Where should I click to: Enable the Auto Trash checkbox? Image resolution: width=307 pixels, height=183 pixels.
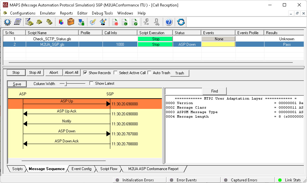tap(149, 72)
